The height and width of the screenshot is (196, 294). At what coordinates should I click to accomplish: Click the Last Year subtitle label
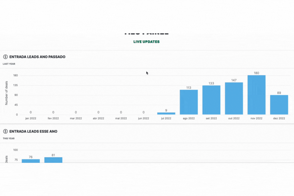tap(9, 64)
